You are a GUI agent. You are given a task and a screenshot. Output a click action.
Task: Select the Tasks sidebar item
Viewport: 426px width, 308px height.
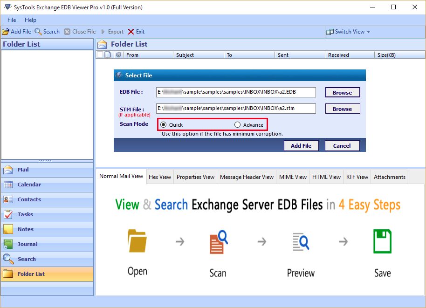point(25,214)
